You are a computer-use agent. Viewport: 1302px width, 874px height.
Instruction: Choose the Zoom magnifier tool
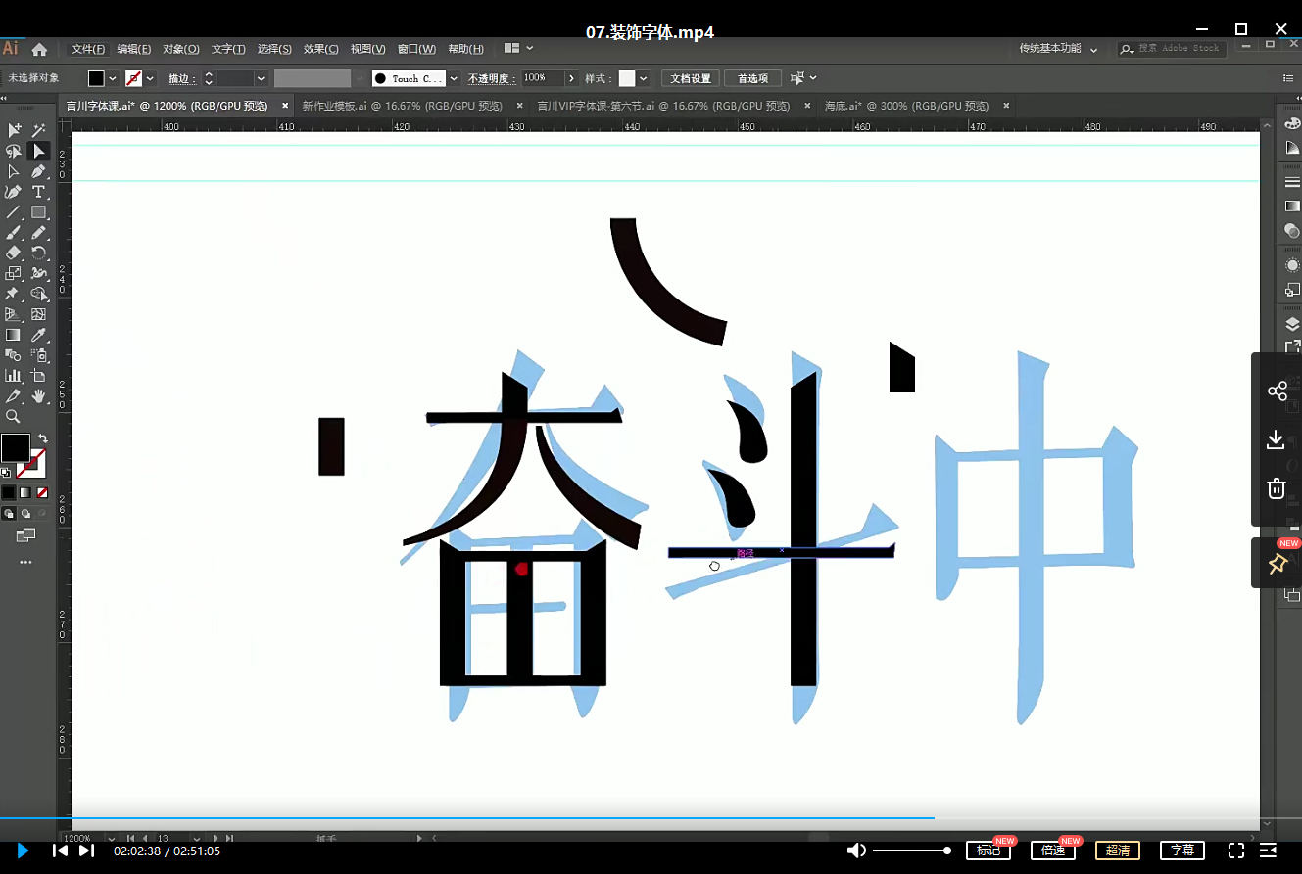(14, 417)
